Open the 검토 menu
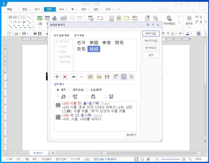 point(96,9)
